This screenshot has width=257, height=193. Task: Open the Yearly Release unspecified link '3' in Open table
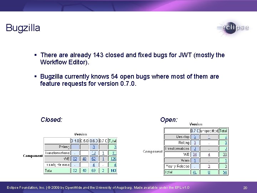pos(209,166)
